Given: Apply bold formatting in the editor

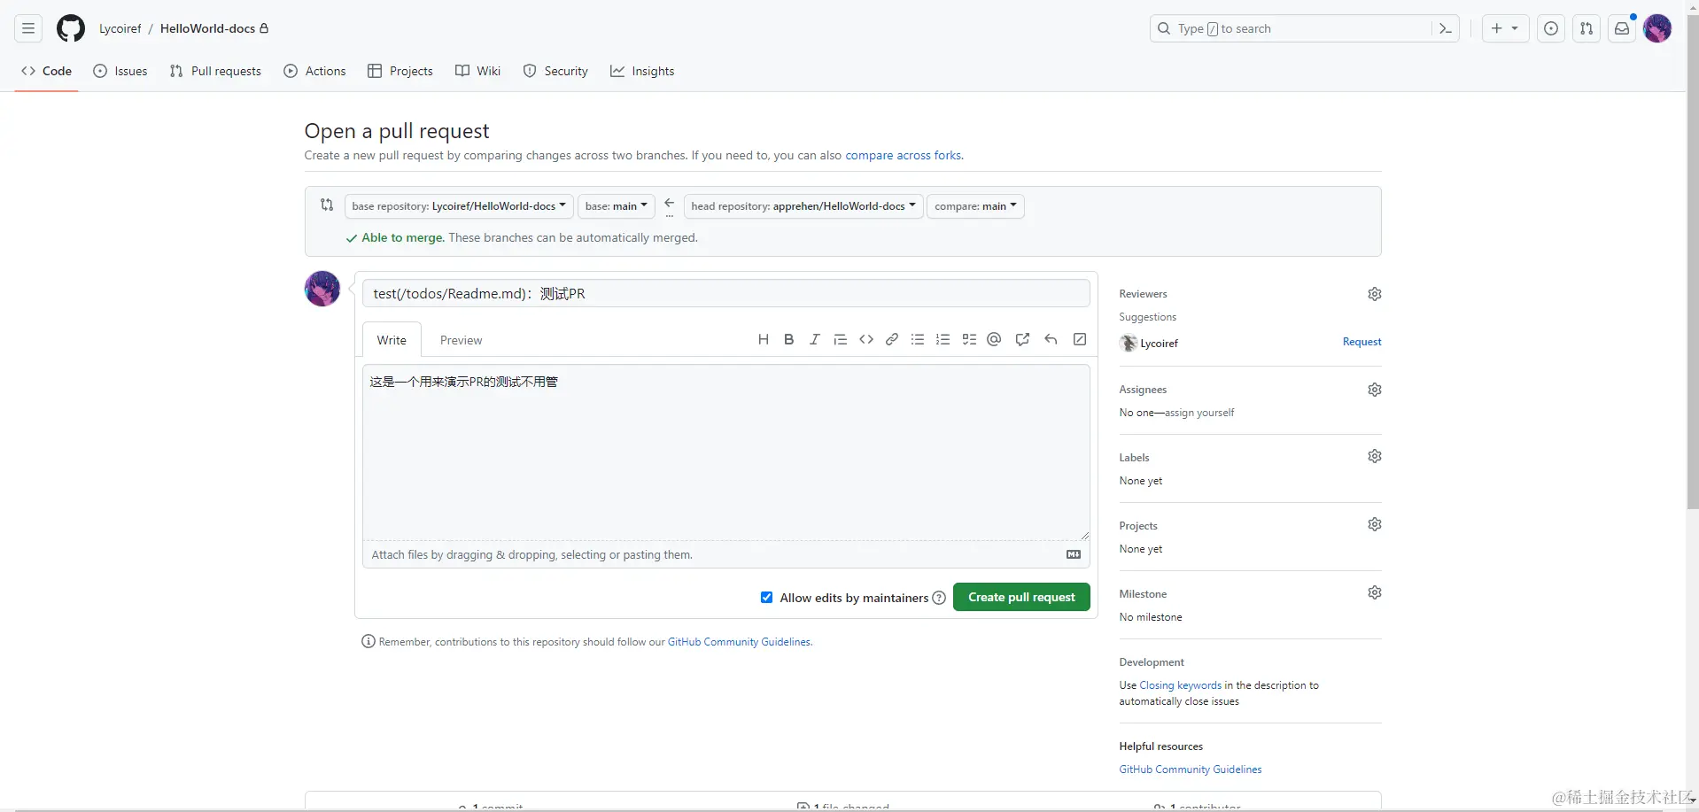Looking at the screenshot, I should click(x=789, y=339).
